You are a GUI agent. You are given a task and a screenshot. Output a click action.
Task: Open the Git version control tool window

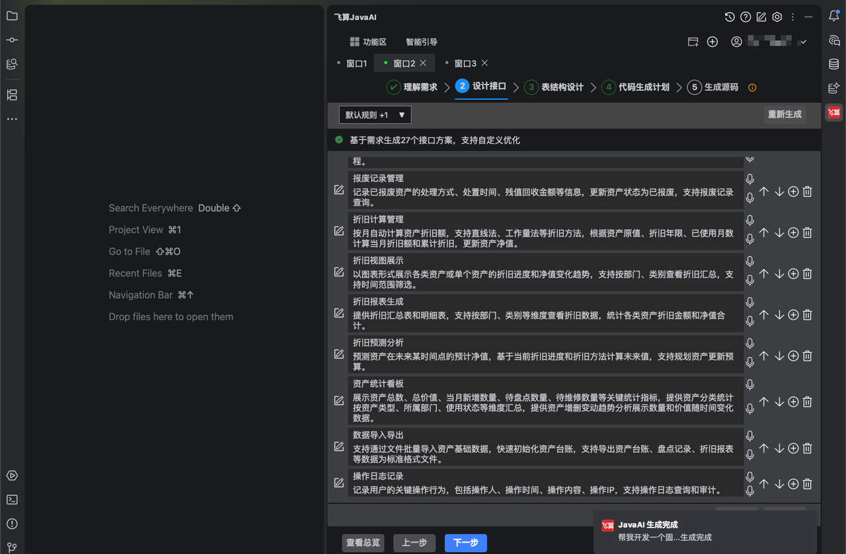[x=12, y=547]
